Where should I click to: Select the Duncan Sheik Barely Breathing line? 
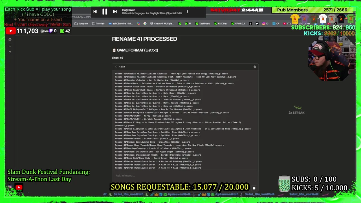click(x=158, y=155)
